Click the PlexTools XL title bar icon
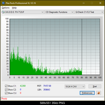The image size is (105, 105). 3,3
